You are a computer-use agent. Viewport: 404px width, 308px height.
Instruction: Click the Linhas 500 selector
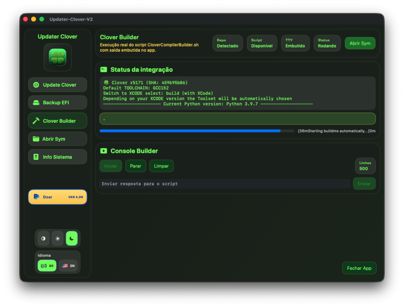tap(365, 166)
